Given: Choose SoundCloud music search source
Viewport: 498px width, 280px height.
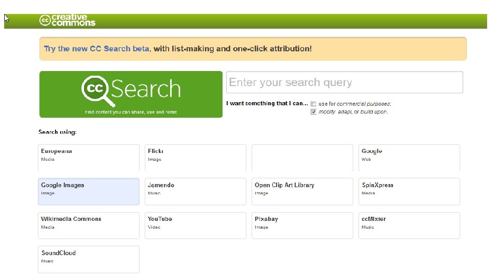Looking at the screenshot, I should (89, 259).
